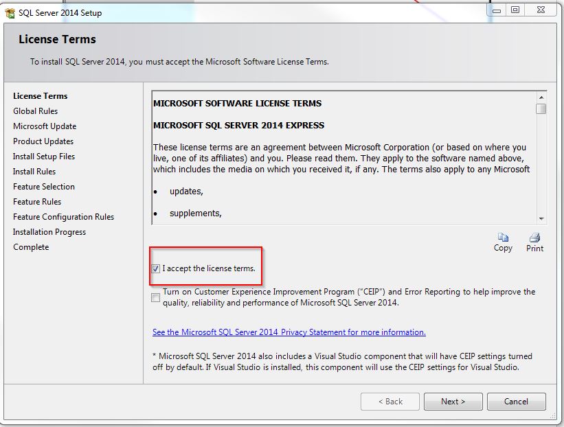Enable the CEIP and Error Reporting checkbox
The image size is (564, 427).
click(156, 297)
